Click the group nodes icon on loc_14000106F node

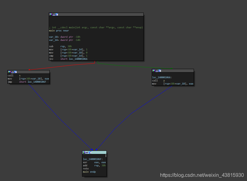(x=90, y=152)
